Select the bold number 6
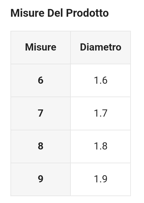The width and height of the screenshot is (144, 203). pos(41,80)
